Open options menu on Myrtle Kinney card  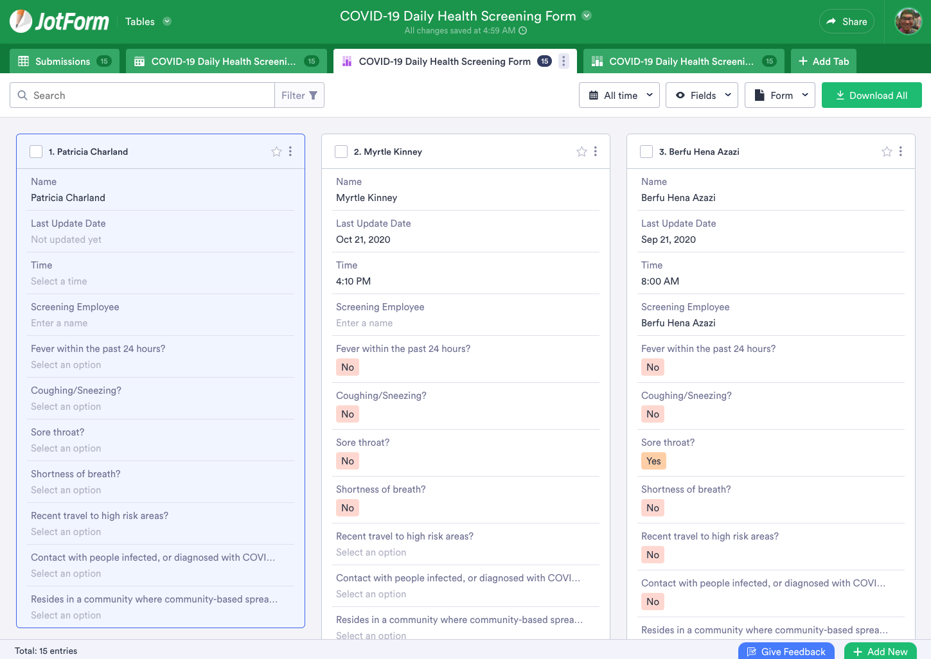[596, 152]
